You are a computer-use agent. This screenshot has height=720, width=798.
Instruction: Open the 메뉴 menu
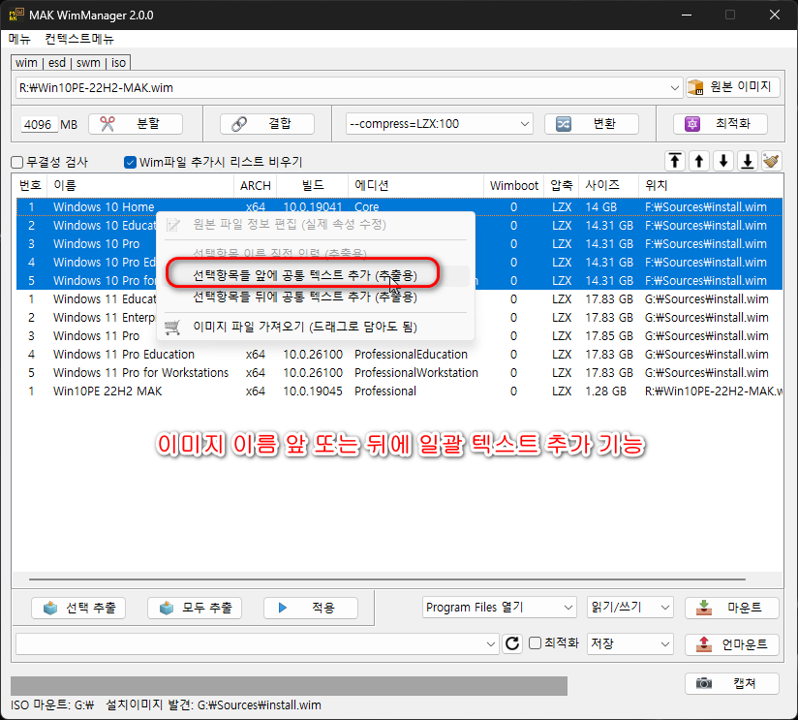(19, 39)
